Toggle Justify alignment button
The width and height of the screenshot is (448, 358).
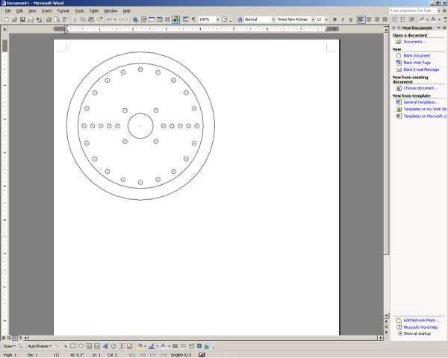[385, 19]
